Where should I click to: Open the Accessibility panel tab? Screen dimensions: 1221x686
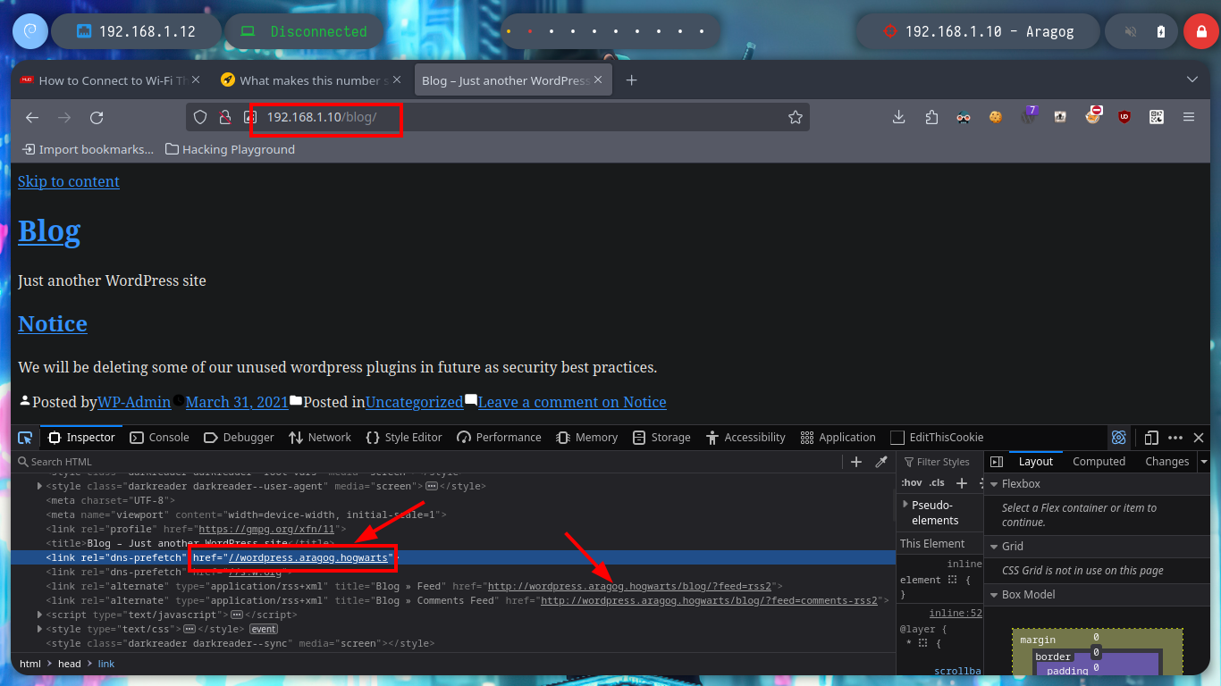click(745, 438)
